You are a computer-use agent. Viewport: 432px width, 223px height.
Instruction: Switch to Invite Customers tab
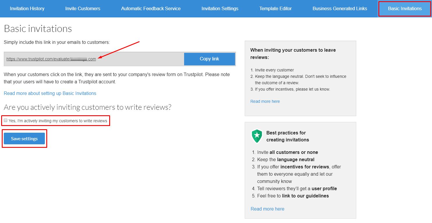pyautogui.click(x=83, y=8)
